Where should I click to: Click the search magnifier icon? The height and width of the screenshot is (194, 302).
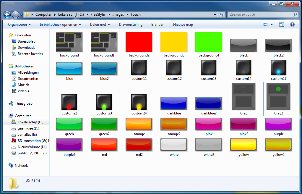pos(295,14)
